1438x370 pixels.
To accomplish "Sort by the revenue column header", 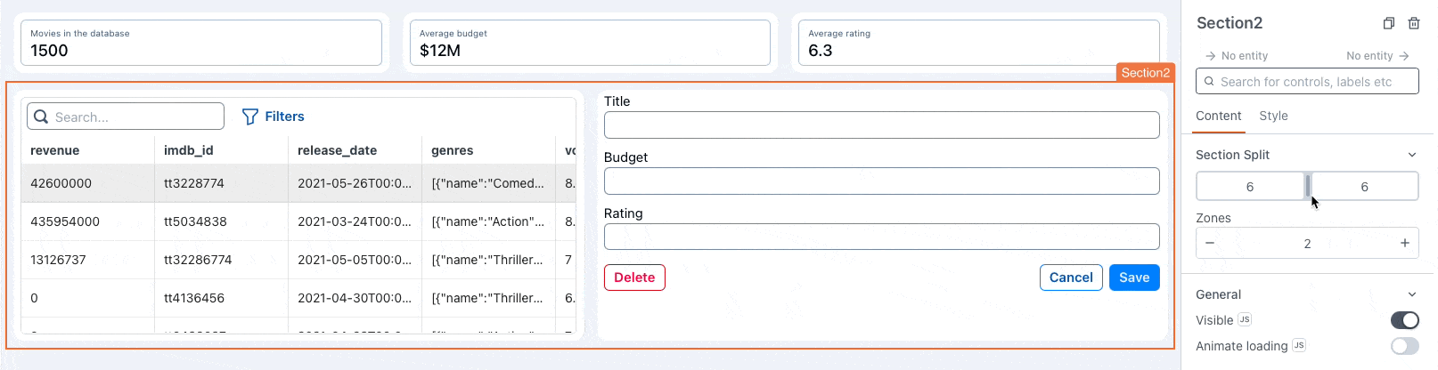I will [54, 150].
